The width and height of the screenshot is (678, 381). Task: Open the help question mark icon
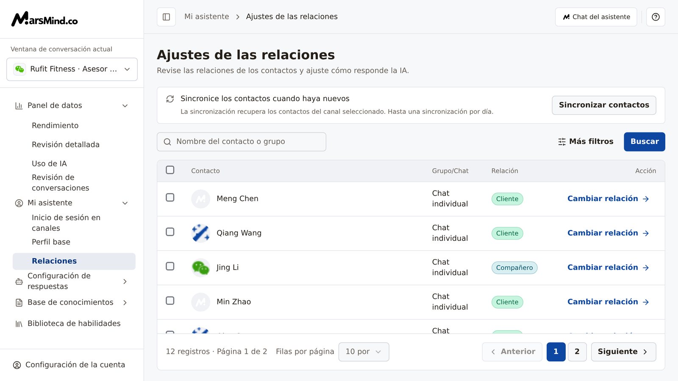click(x=656, y=17)
